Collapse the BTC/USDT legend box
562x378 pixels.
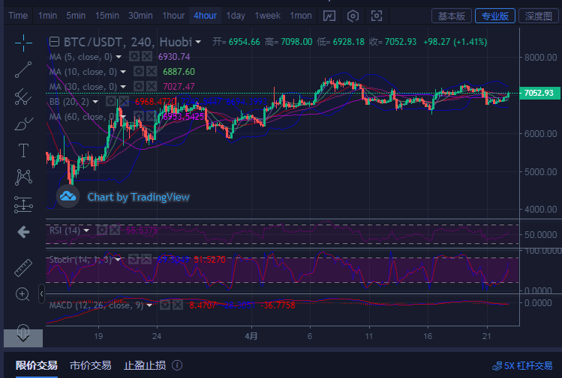tap(54, 42)
